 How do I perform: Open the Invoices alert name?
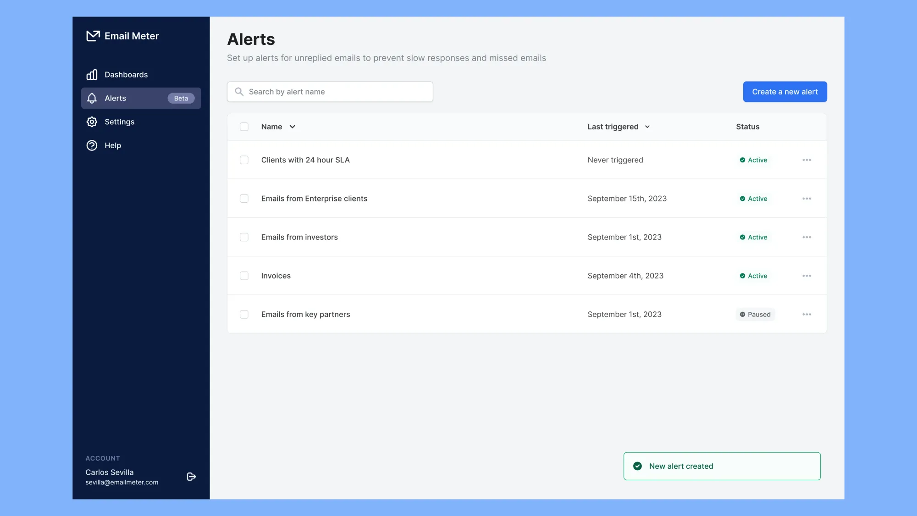[x=276, y=276]
